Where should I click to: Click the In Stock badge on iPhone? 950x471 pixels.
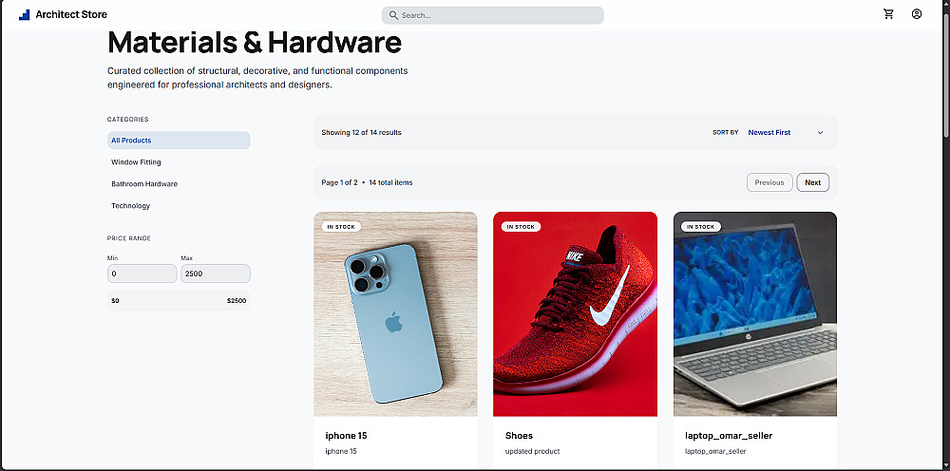pyautogui.click(x=341, y=226)
